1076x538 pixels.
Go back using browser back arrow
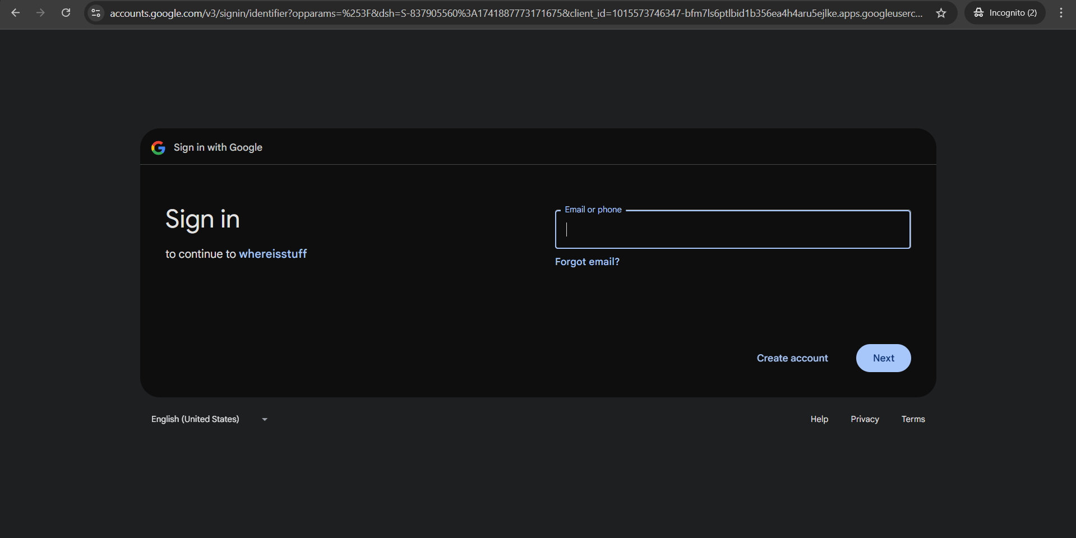(x=16, y=12)
